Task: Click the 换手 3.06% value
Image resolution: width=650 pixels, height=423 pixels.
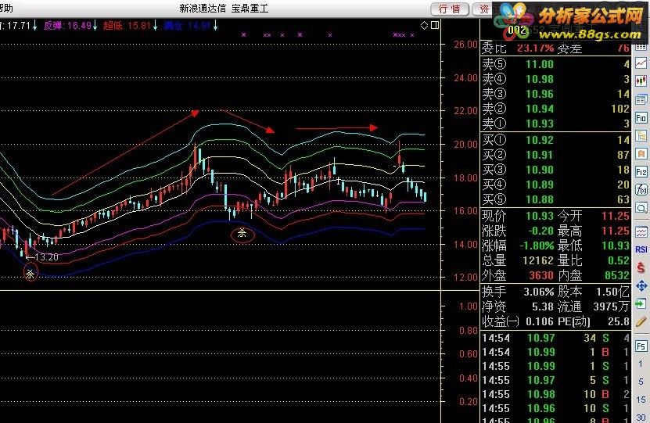Action: [x=538, y=292]
